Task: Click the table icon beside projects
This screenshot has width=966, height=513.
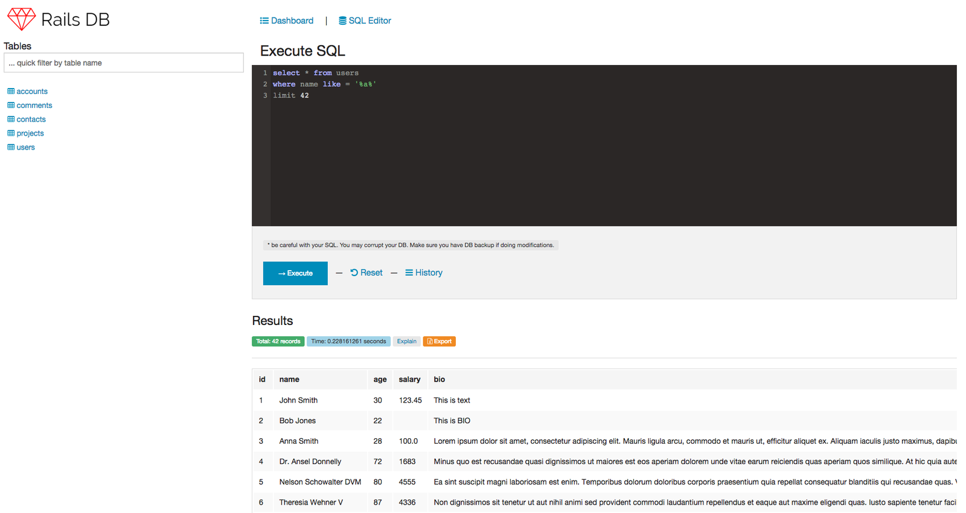Action: tap(11, 133)
